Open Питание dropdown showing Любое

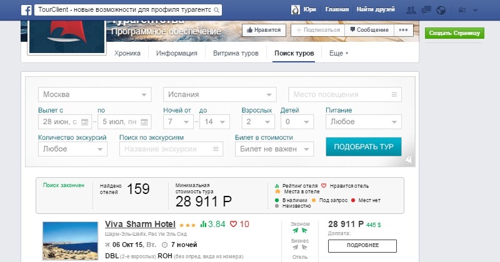pyautogui.click(x=364, y=122)
